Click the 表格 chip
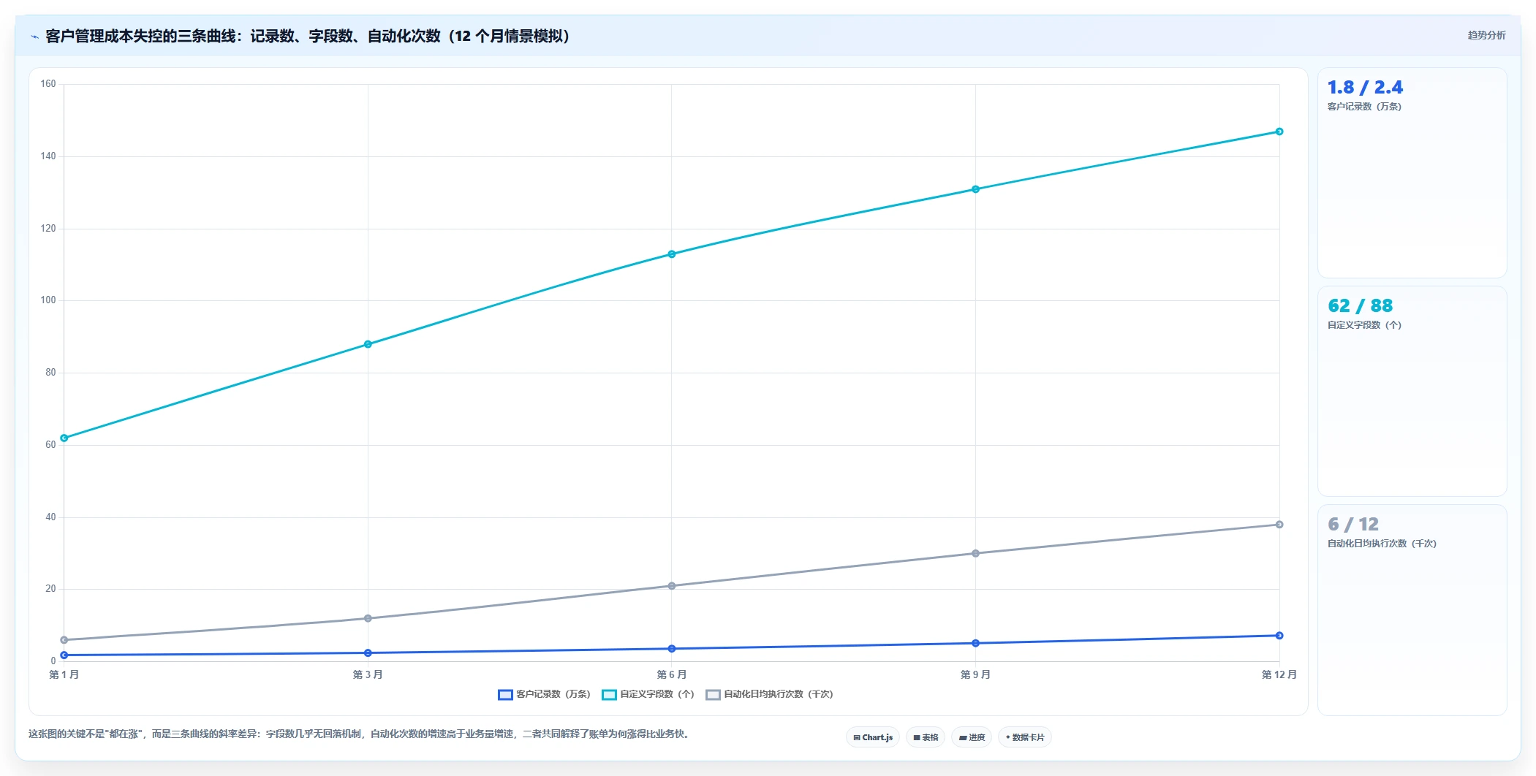 coord(926,737)
